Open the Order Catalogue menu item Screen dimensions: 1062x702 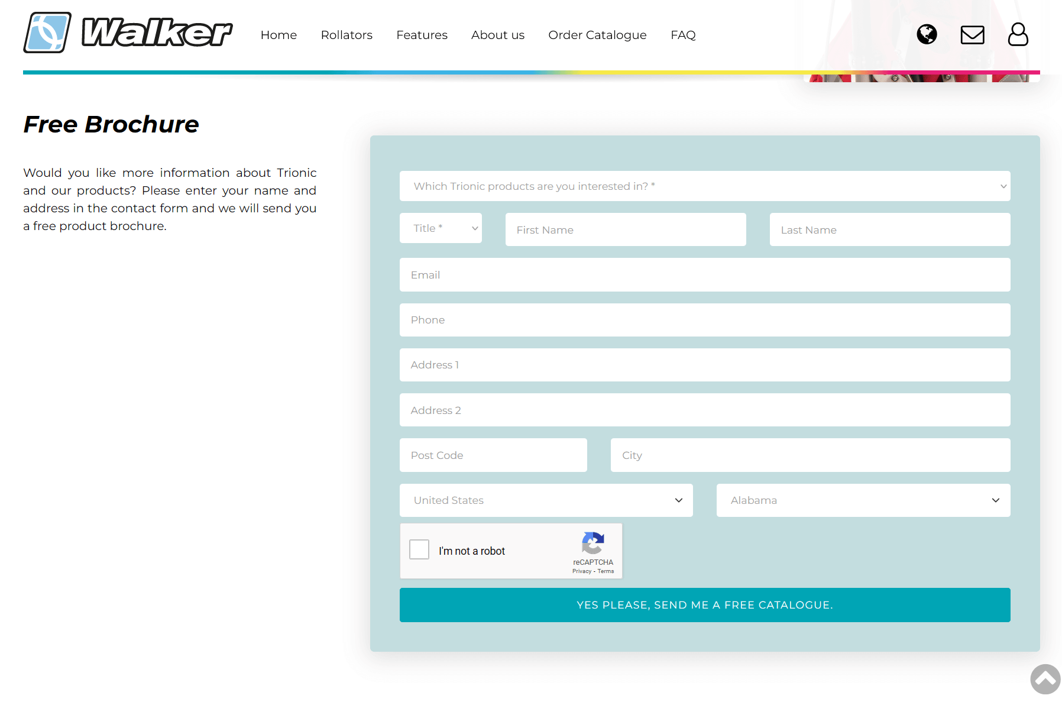point(597,35)
